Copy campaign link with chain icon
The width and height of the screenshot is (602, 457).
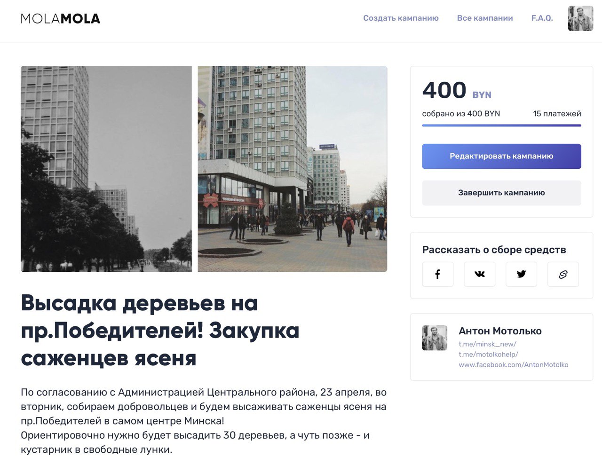pyautogui.click(x=563, y=274)
